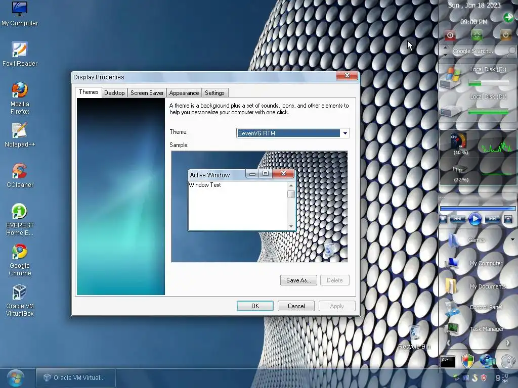Open My Documents folder in sidebar
Screen dimensions: 518x388
click(476, 286)
